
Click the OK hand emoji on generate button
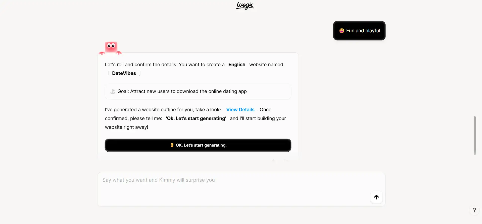click(172, 145)
